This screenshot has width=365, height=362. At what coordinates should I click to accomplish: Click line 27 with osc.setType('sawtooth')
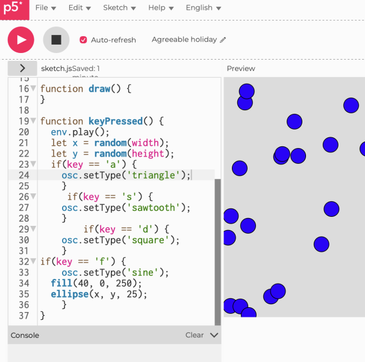[x=126, y=208]
